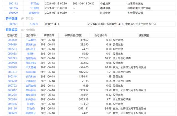177x116 pixels.
Task: Open stock code 002533 link
Action: [x=12, y=49]
